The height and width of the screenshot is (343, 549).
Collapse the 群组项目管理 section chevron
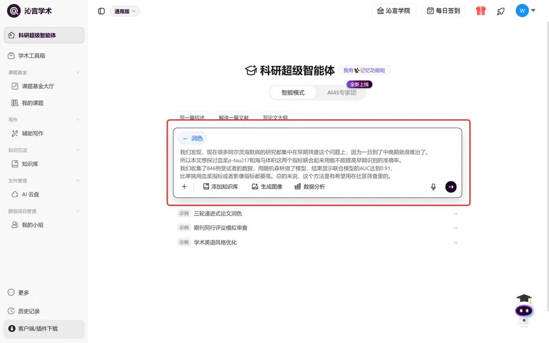coord(78,211)
